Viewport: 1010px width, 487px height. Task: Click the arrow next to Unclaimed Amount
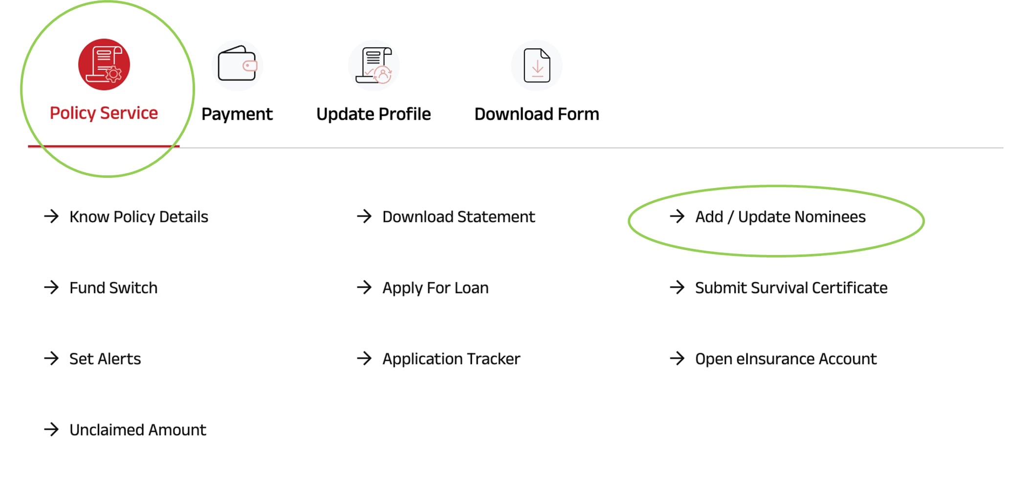(51, 429)
